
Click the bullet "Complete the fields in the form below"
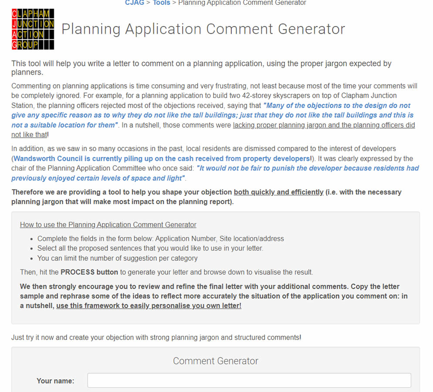pyautogui.click(x=161, y=239)
